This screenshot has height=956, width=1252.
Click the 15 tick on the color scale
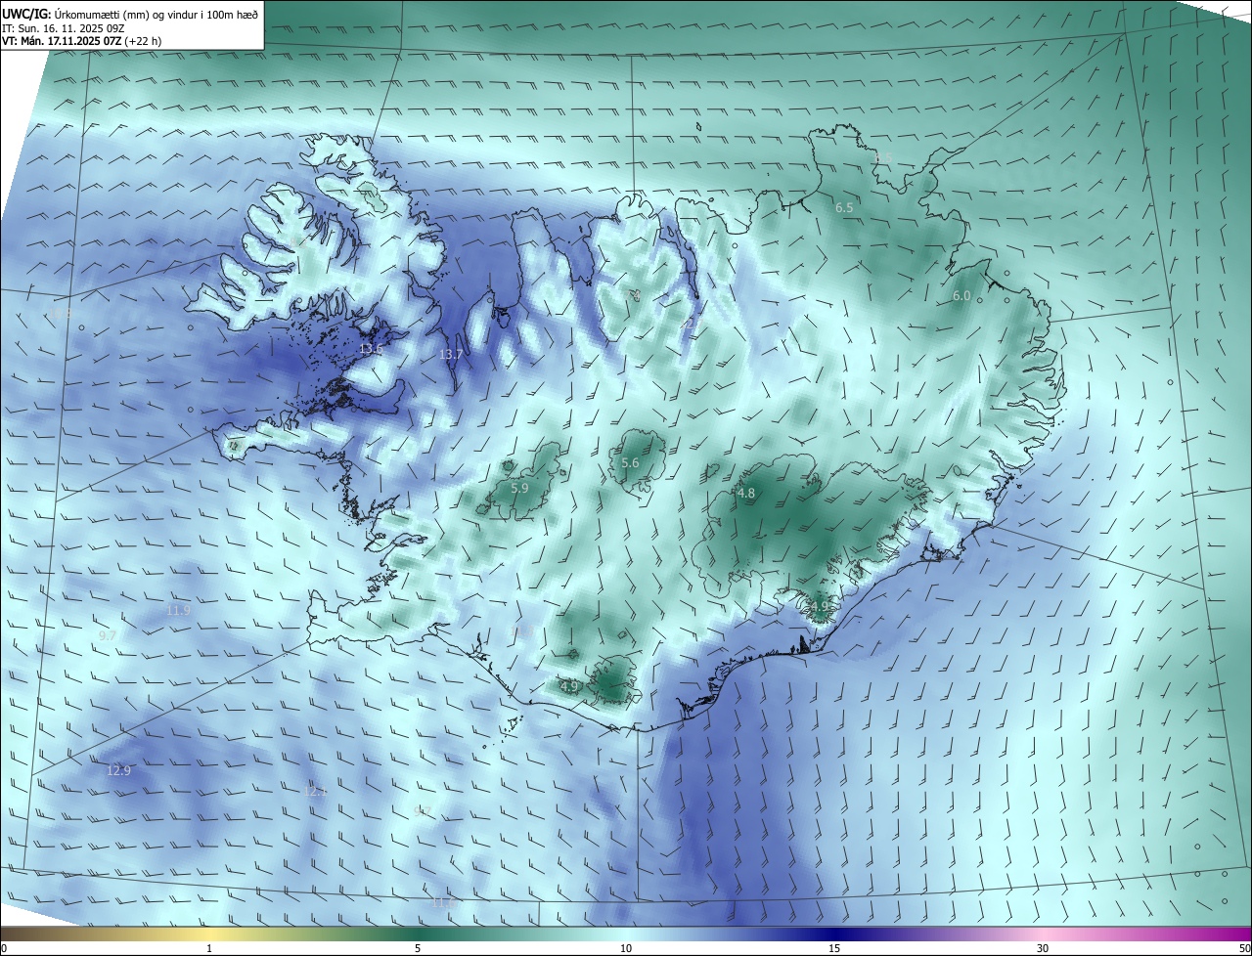[834, 949]
